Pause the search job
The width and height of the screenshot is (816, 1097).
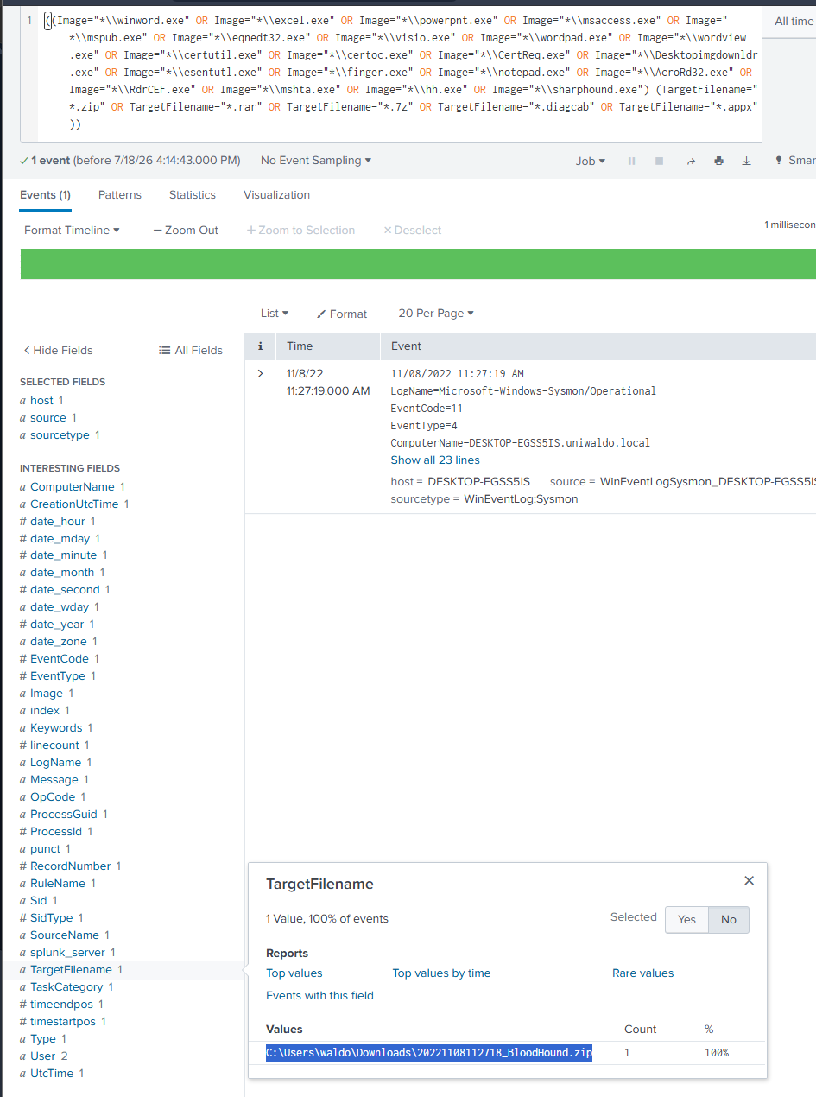[x=631, y=161]
